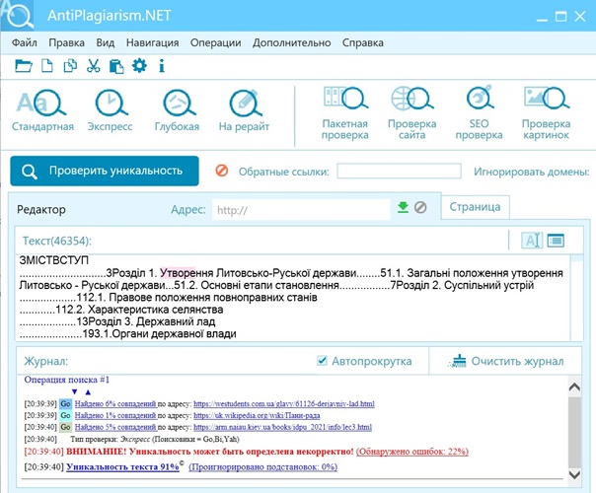Click Найдено 1% совпадений link
The image size is (596, 493).
(115, 415)
